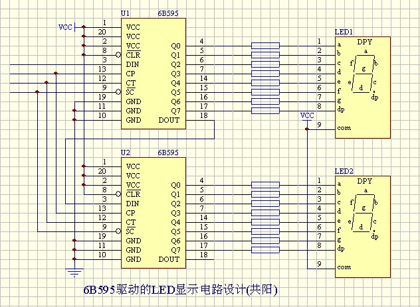The image size is (420, 307).
Task: Click the DIN pin label on U1
Action: click(132, 64)
